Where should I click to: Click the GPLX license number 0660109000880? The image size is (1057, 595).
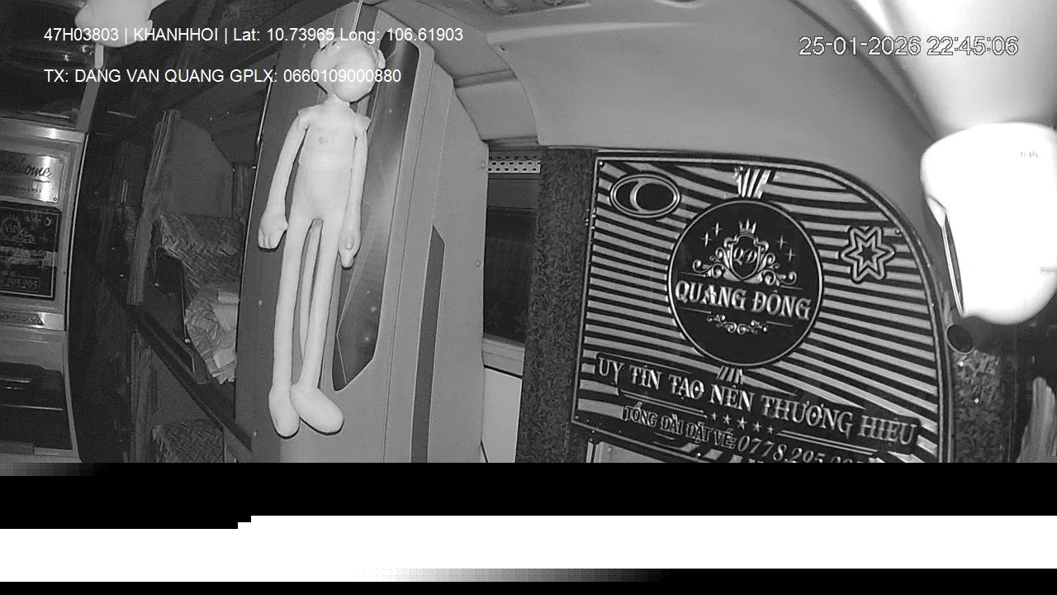pyautogui.click(x=342, y=76)
